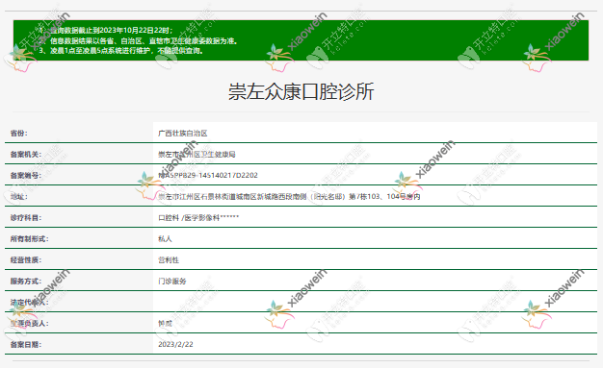Click the 卫生健康局 registration authority value
Image resolution: width=603 pixels, height=368 pixels.
(x=197, y=155)
